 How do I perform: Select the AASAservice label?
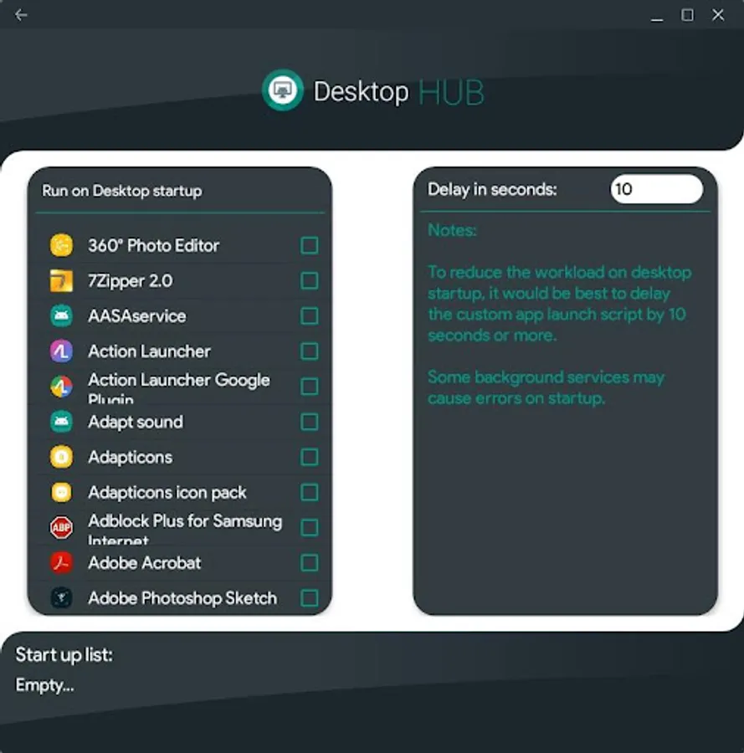pos(137,316)
